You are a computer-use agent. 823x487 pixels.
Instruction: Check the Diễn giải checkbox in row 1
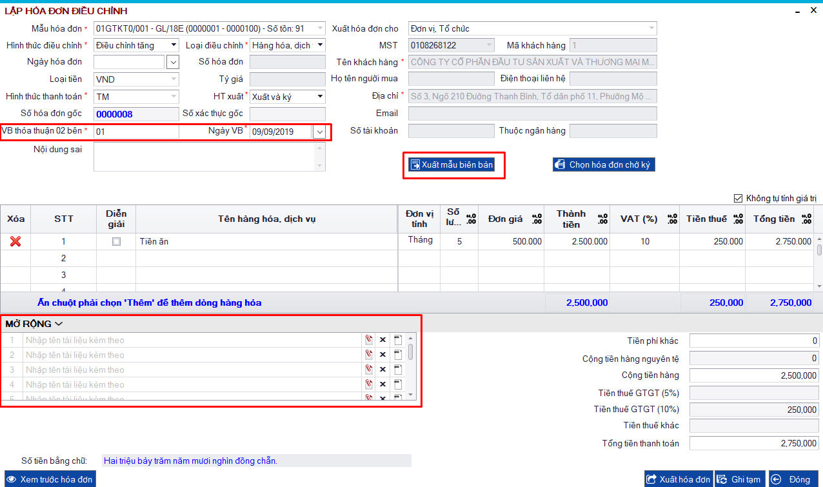tap(116, 241)
